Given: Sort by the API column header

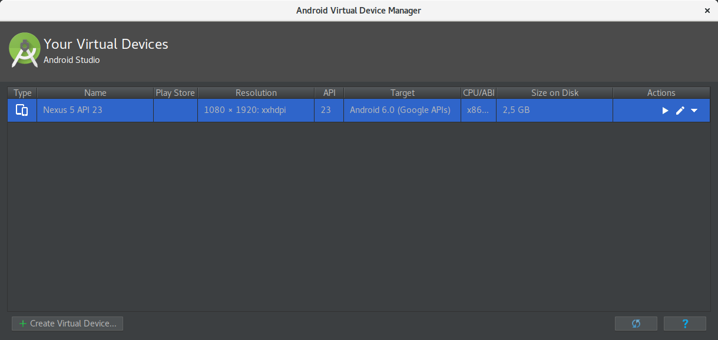Looking at the screenshot, I should pyautogui.click(x=329, y=93).
